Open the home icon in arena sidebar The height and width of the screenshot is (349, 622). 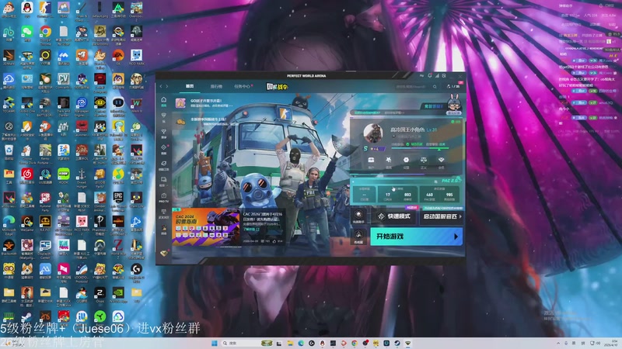point(164,102)
